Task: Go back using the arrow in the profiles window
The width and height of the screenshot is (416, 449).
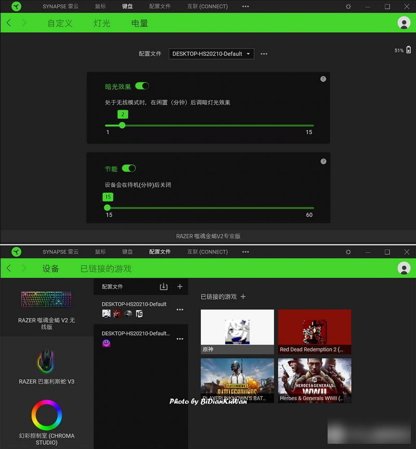Action: point(9,268)
